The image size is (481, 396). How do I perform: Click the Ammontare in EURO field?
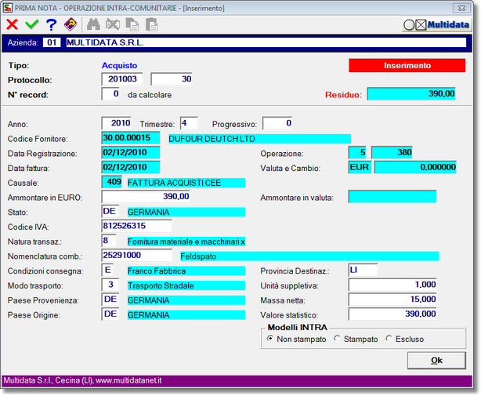point(146,197)
